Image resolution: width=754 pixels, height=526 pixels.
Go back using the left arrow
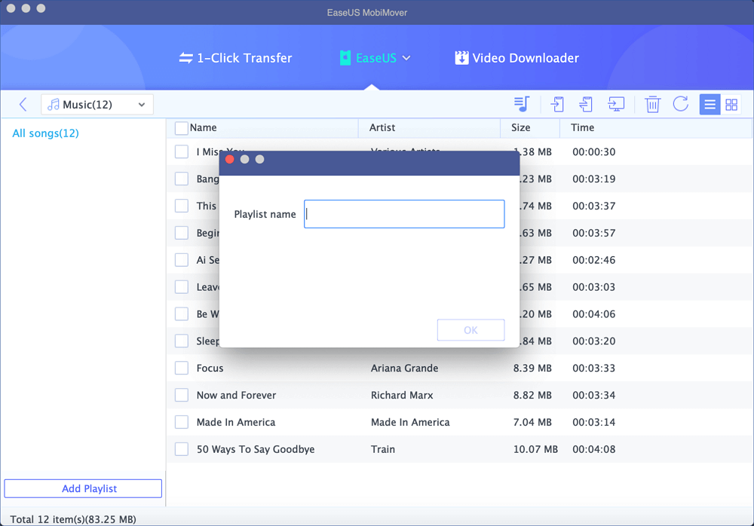(x=23, y=104)
